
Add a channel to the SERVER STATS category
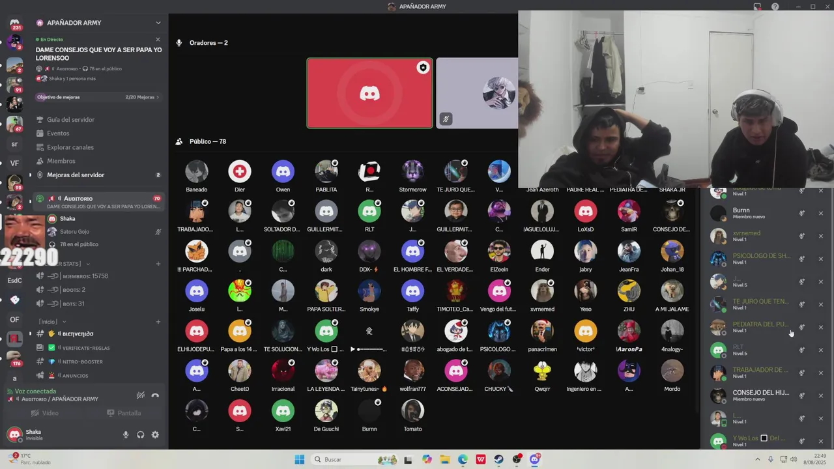tap(158, 264)
